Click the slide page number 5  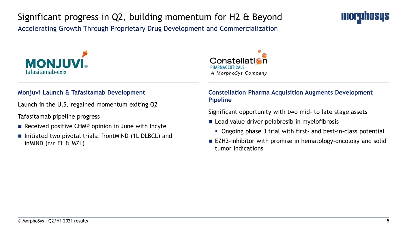[388, 221]
